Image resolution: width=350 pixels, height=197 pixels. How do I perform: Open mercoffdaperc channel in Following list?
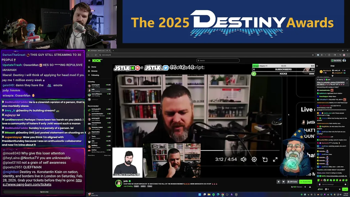pos(99,95)
